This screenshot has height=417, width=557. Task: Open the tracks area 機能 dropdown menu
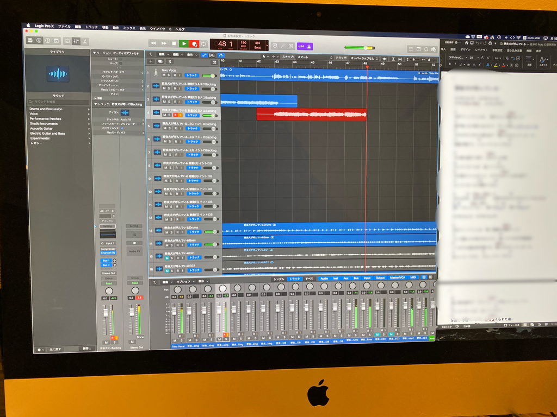(177, 55)
